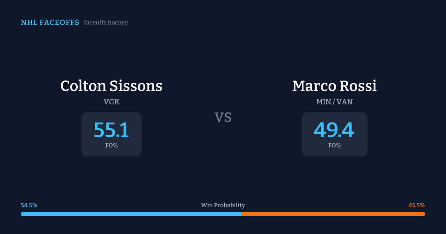The height and width of the screenshot is (234, 446).
Task: Click the blue segment of probability bar
Action: pyautogui.click(x=130, y=214)
